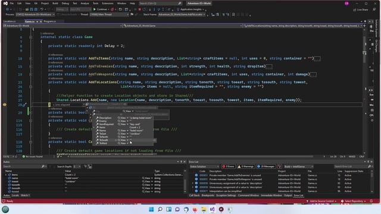381x214 pixels.
Task: Click the Continue debugging play button
Action: coord(95,10)
